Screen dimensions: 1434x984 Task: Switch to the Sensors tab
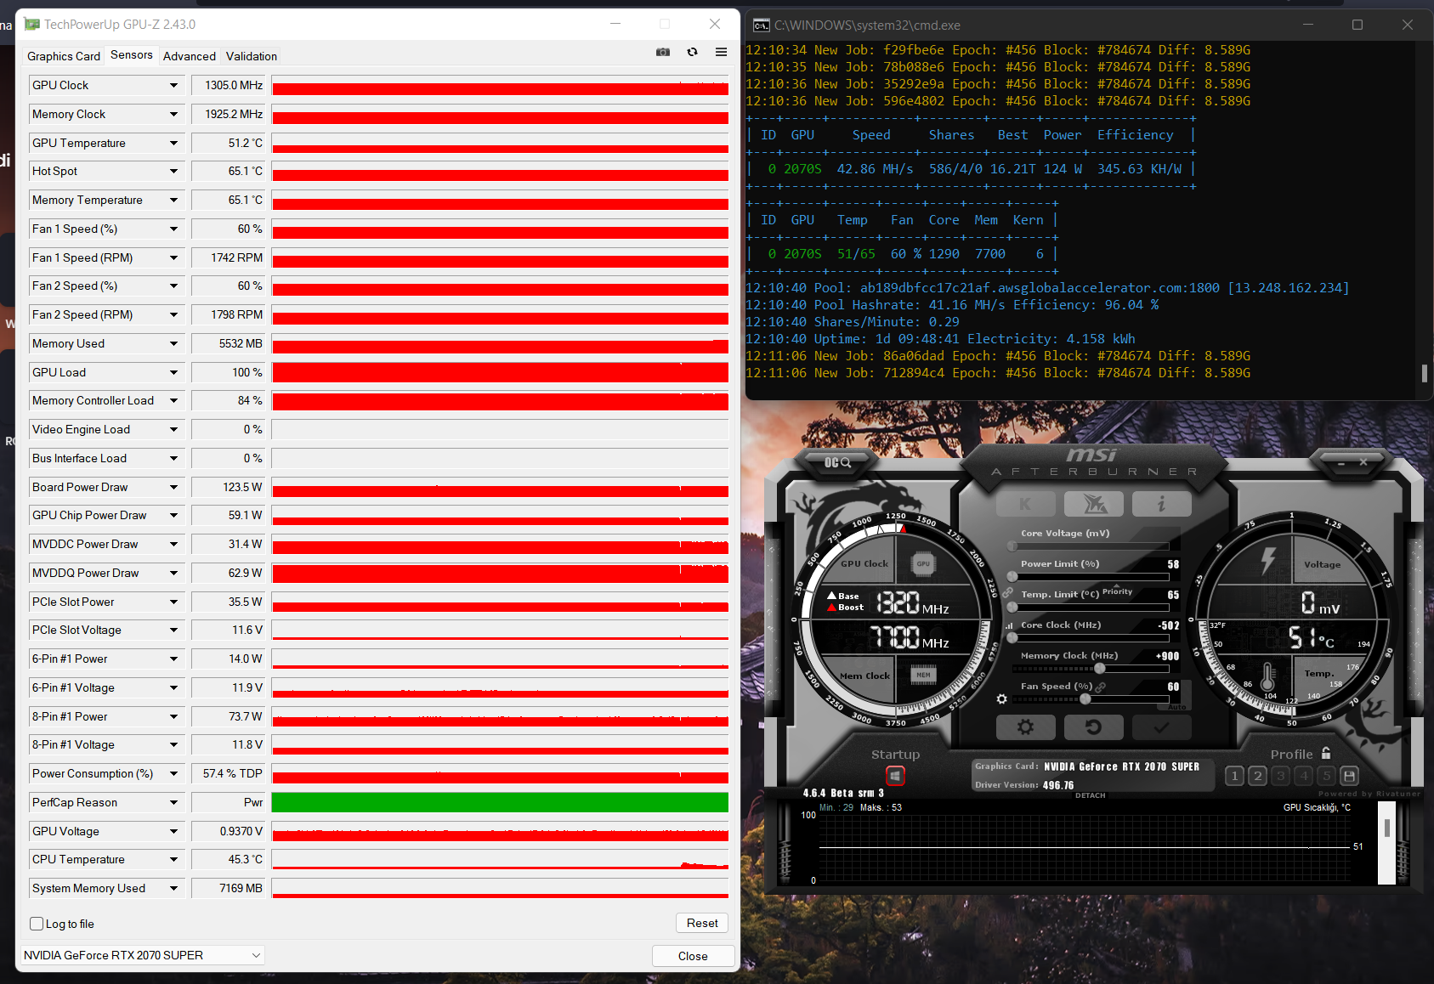tap(132, 54)
